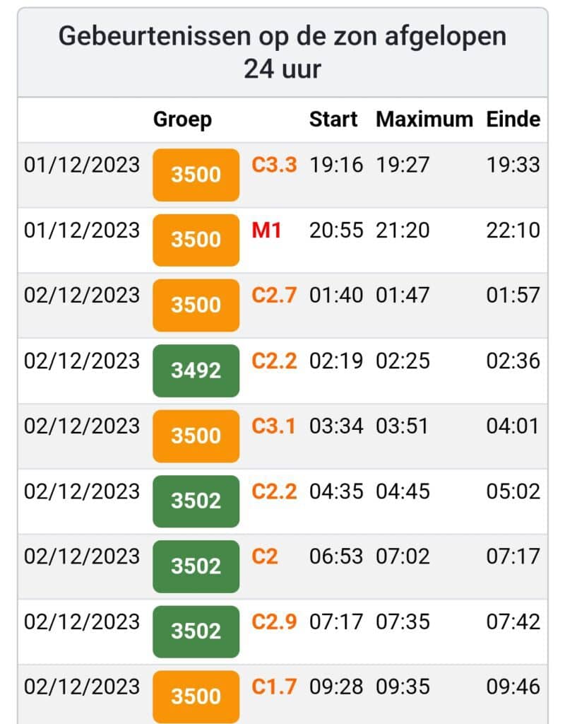Click the C1.7 flare link
The width and height of the screenshot is (565, 724).
tap(274, 687)
